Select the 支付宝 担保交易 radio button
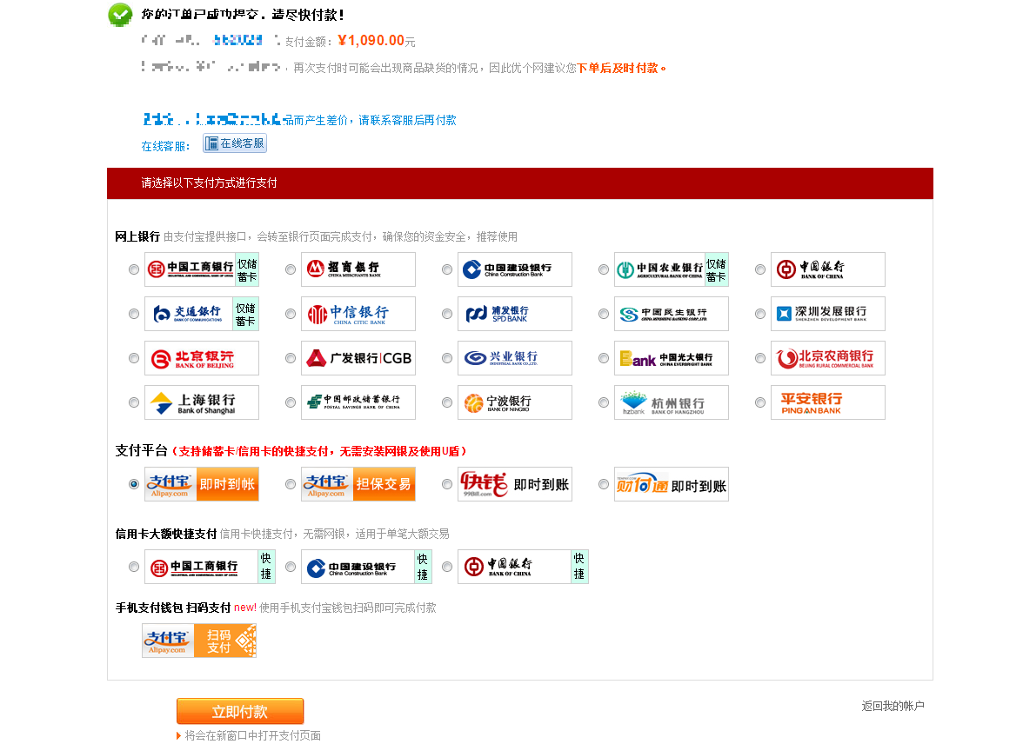The height and width of the screenshot is (744, 1023). (x=291, y=484)
